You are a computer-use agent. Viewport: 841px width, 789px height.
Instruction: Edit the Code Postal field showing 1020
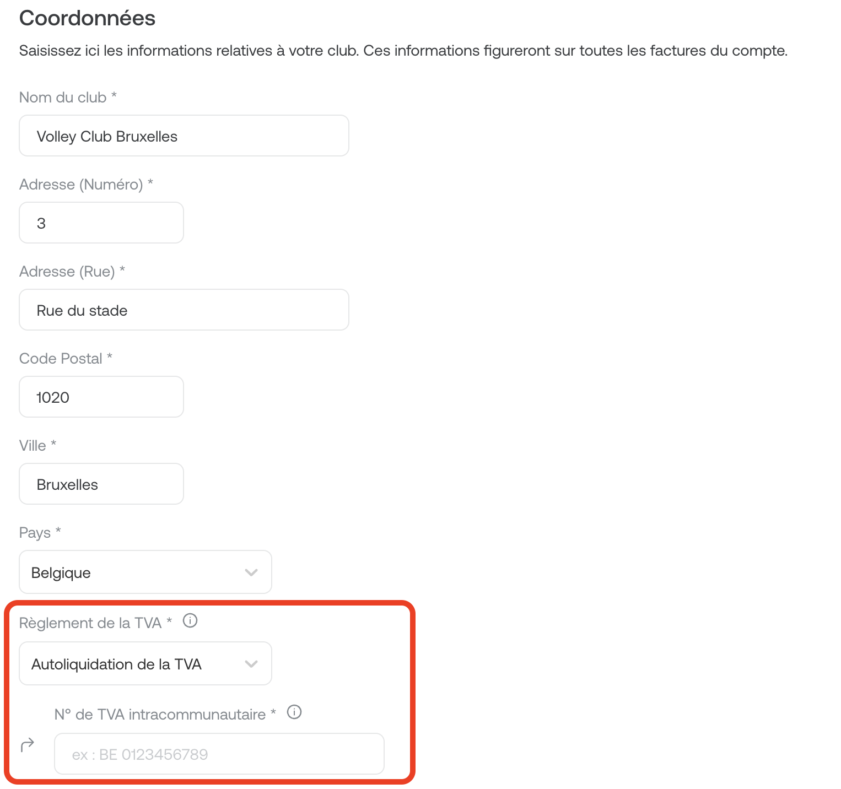(101, 397)
